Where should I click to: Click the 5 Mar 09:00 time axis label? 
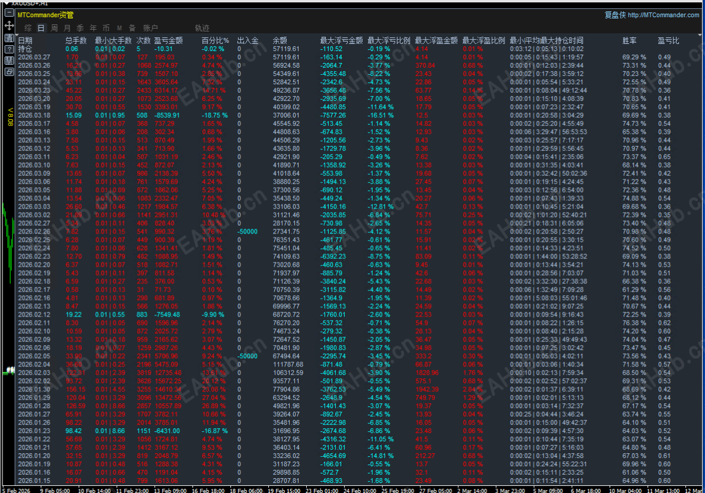point(548,491)
